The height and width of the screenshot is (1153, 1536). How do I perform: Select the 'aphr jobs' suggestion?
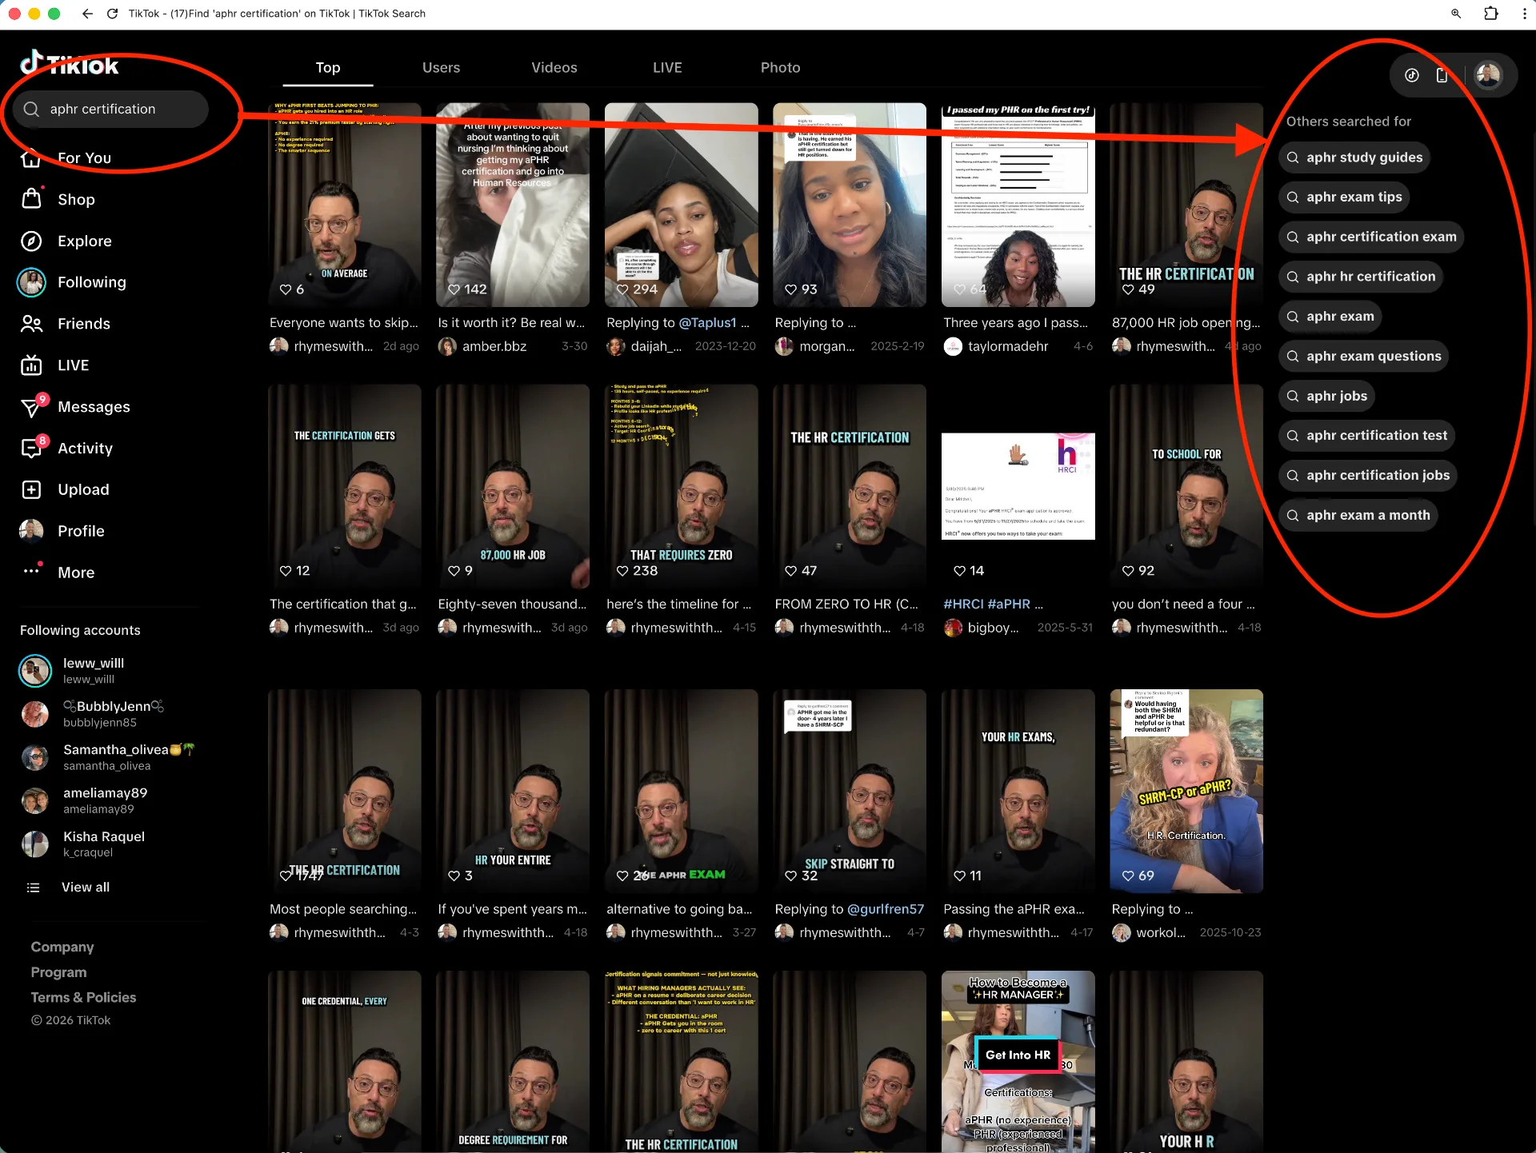(1327, 396)
